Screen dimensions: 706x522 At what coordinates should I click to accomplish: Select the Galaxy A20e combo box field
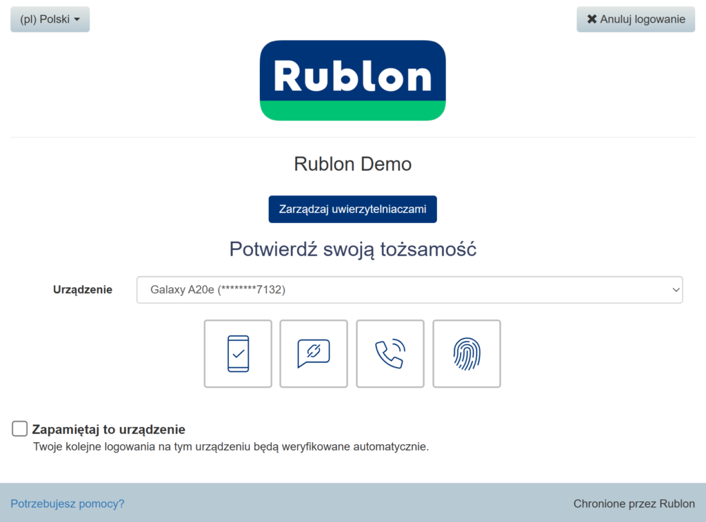tap(408, 289)
